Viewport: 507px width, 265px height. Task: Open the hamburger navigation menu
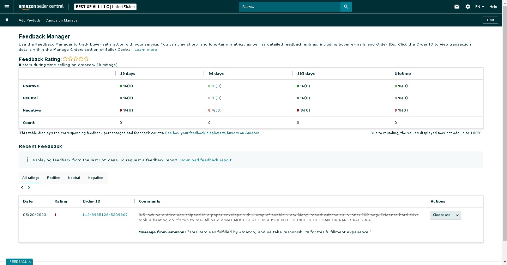(x=7, y=7)
